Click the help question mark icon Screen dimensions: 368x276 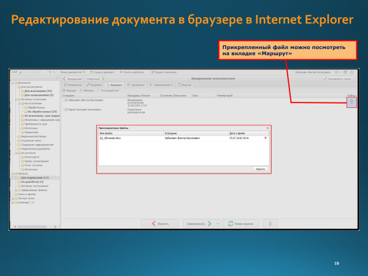345,72
